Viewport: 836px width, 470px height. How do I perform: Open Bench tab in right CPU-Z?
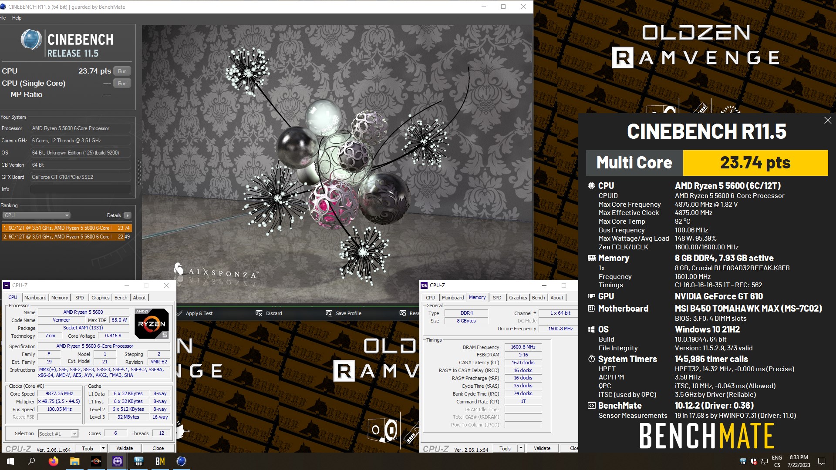pos(538,298)
